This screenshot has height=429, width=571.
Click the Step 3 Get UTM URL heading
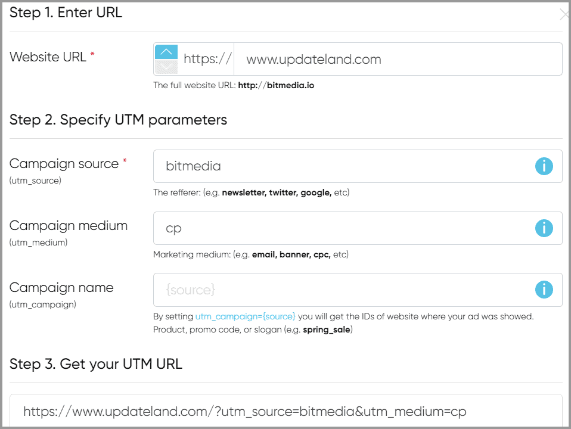(95, 363)
